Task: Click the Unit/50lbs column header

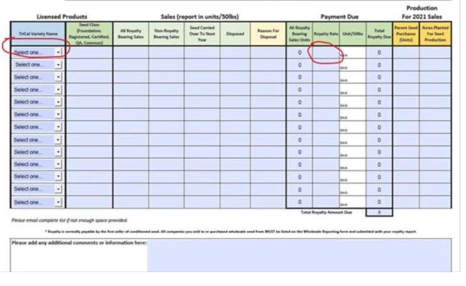Action: [x=352, y=33]
